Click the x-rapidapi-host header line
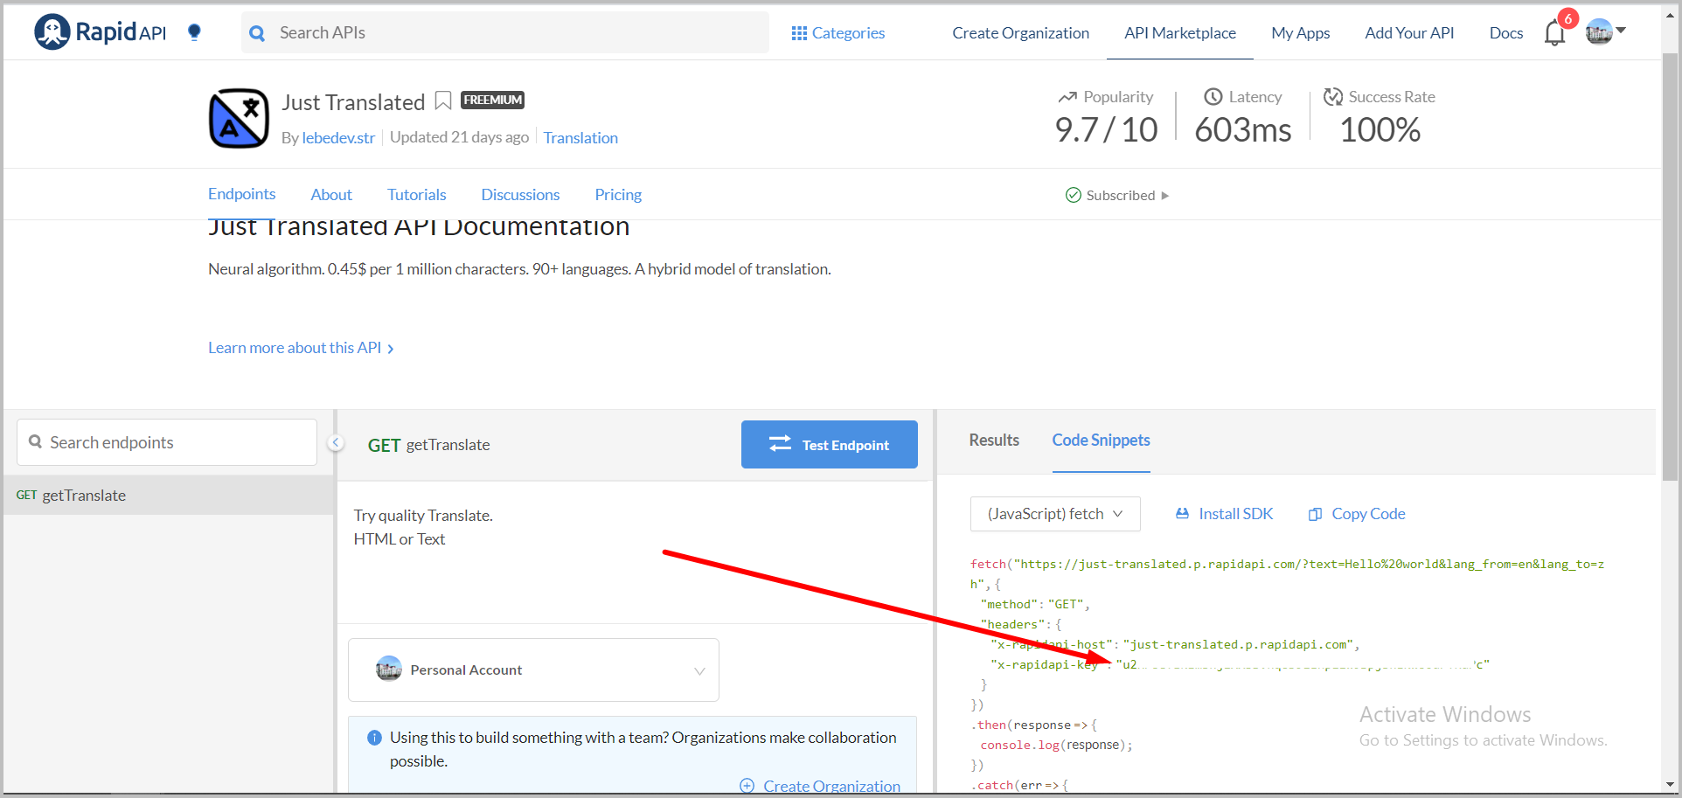 point(1175,645)
